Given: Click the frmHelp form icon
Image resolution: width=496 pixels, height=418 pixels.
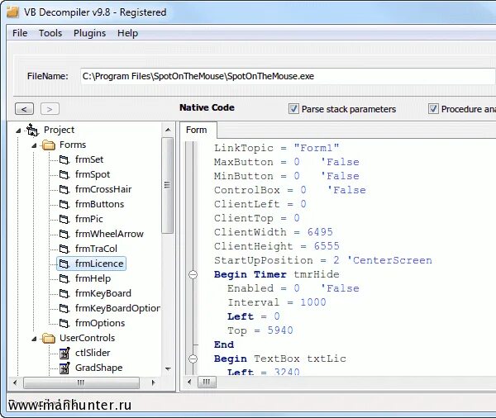Looking at the screenshot, I should 64,278.
